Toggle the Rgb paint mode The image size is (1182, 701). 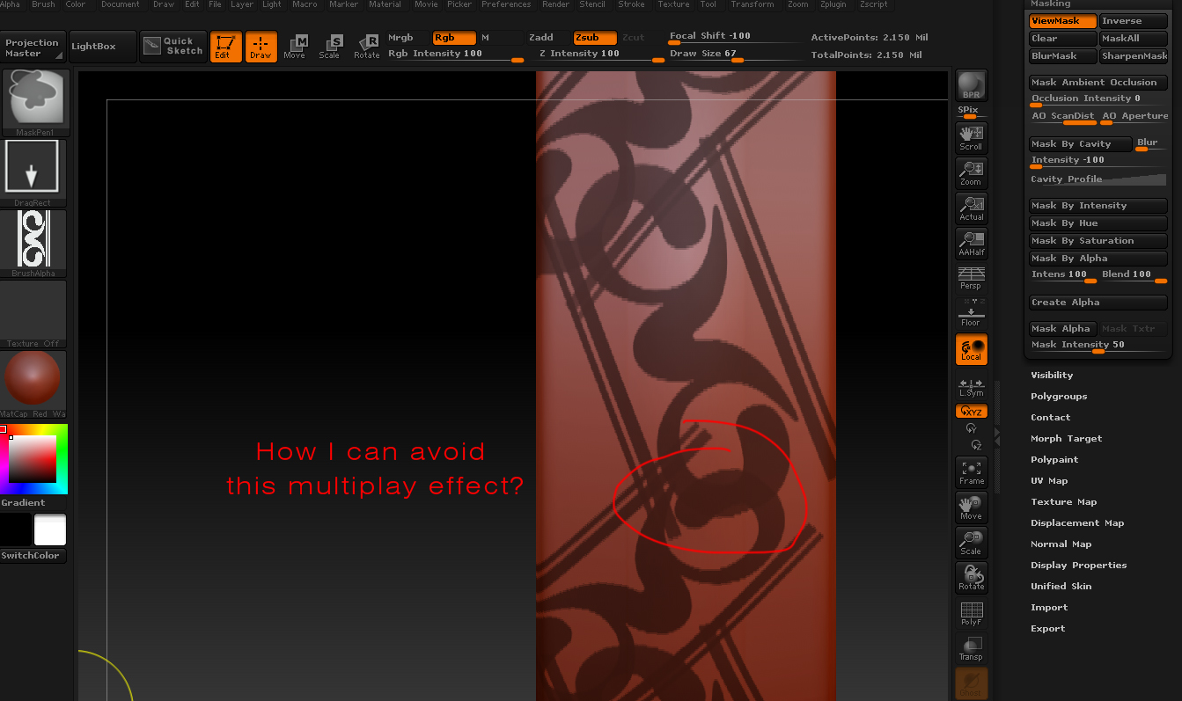[x=454, y=38]
